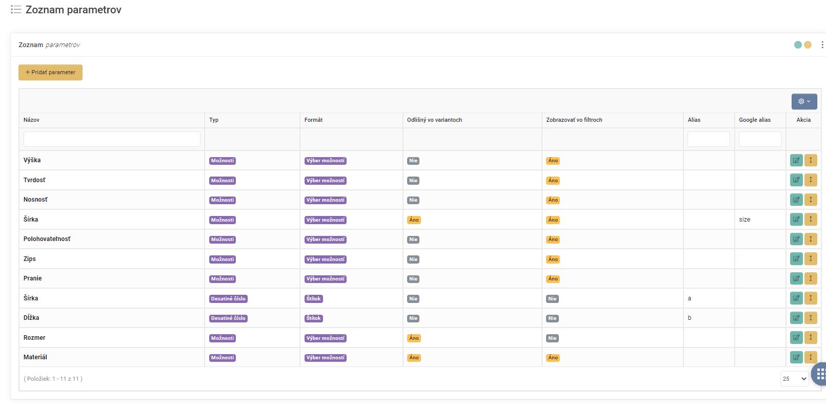Focus the Názov filter input field

112,139
